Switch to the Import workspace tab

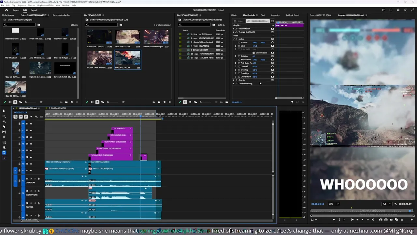pyautogui.click(x=16, y=10)
